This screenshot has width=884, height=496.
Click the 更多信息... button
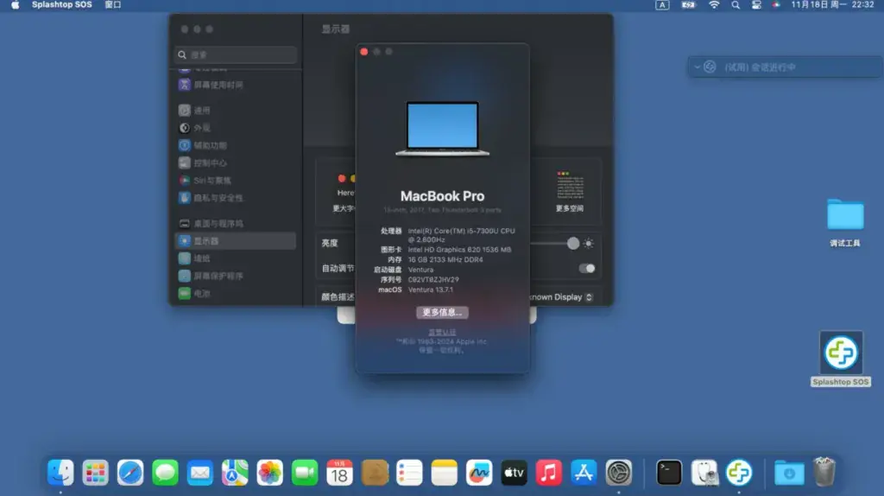point(442,312)
